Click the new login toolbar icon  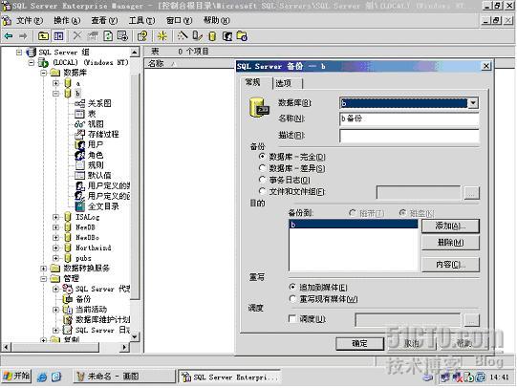(x=227, y=36)
